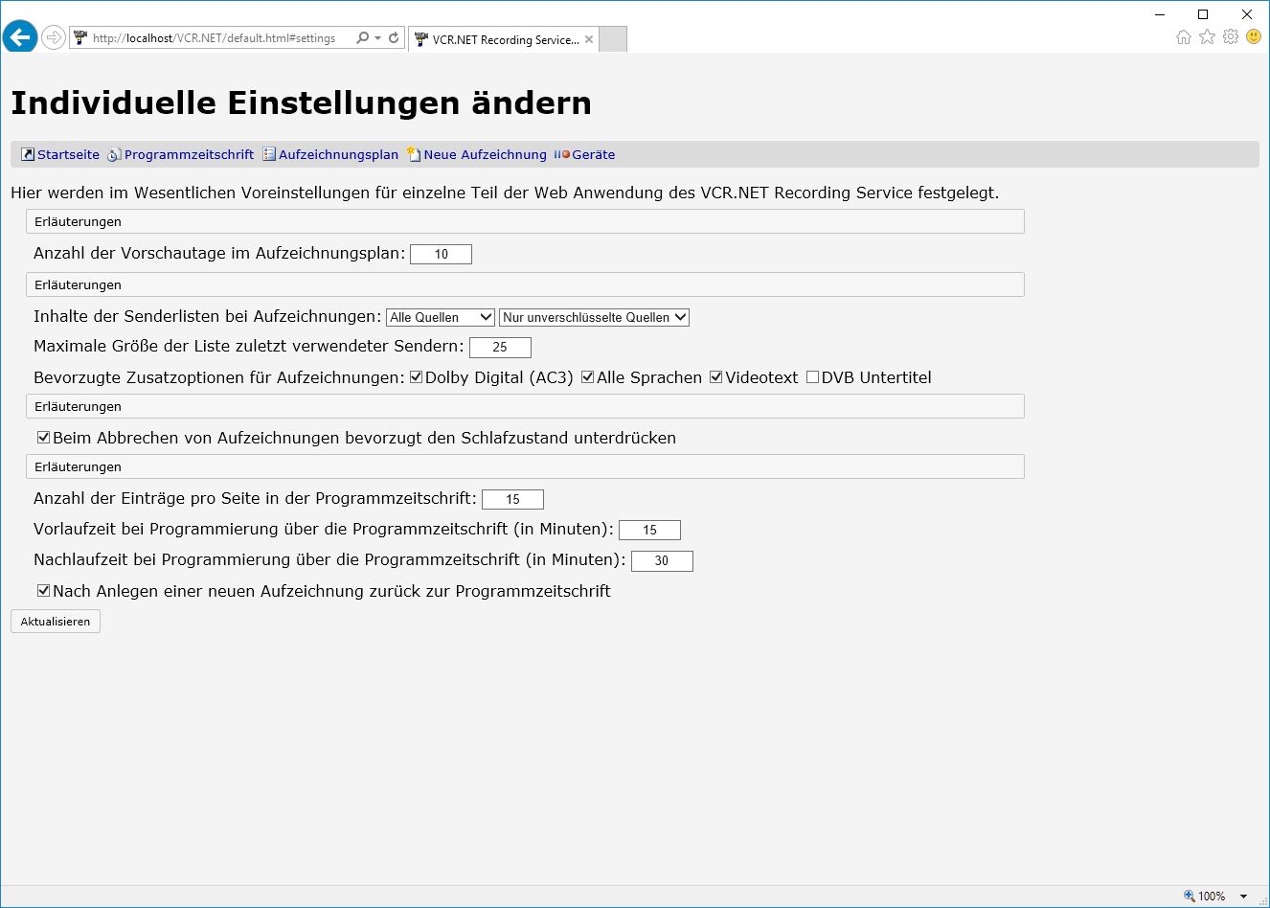Click the clock icon beside Programmzeitschrift
This screenshot has width=1270, height=908.
tap(114, 155)
